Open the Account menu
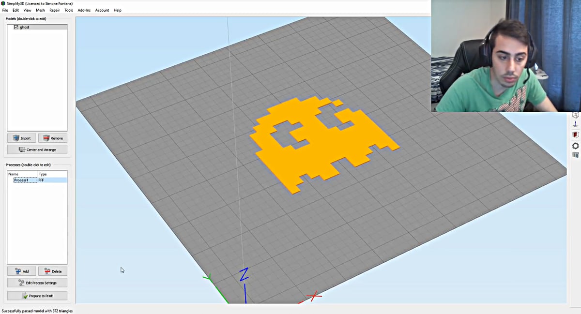This screenshot has width=581, height=314. (x=102, y=10)
